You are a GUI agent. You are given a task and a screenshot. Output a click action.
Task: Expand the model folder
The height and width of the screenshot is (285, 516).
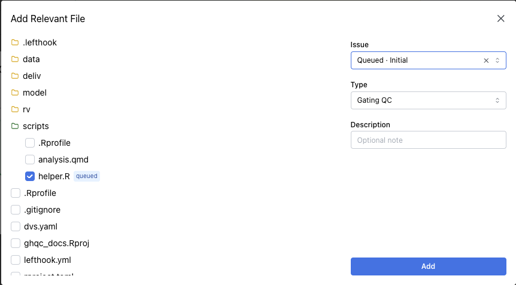[34, 93]
